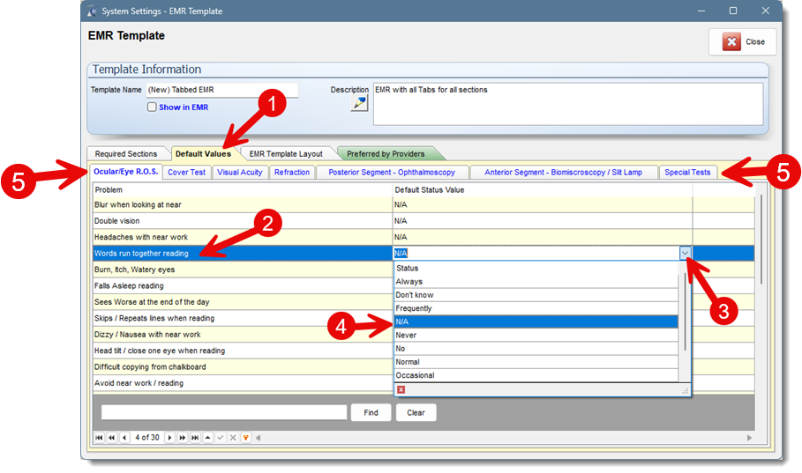Image resolution: width=802 pixels, height=473 pixels.
Task: Choose 'Don't know' from the dropdown list
Action: [536, 295]
